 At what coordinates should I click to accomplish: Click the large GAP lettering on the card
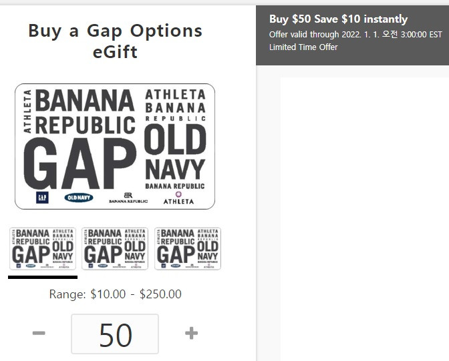click(80, 163)
